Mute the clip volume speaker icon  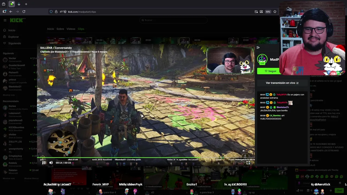[x=51, y=163]
